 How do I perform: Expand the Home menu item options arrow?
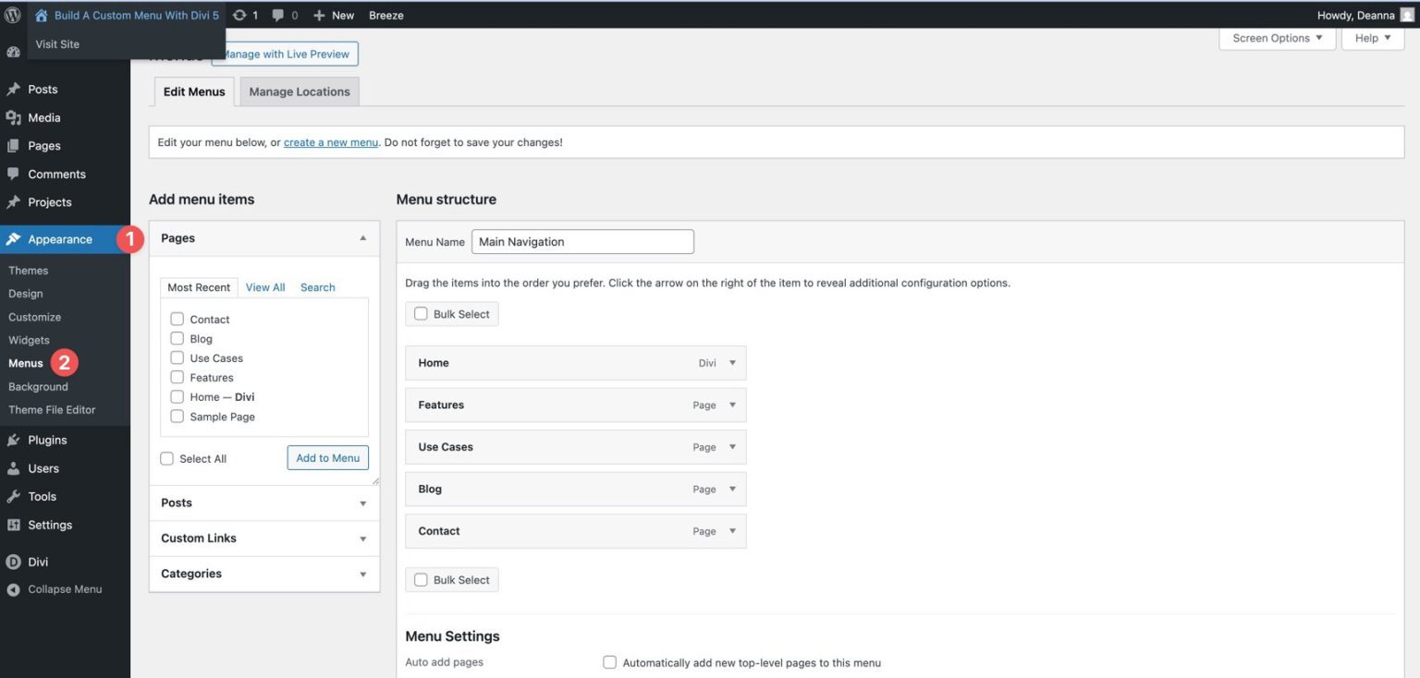click(732, 363)
